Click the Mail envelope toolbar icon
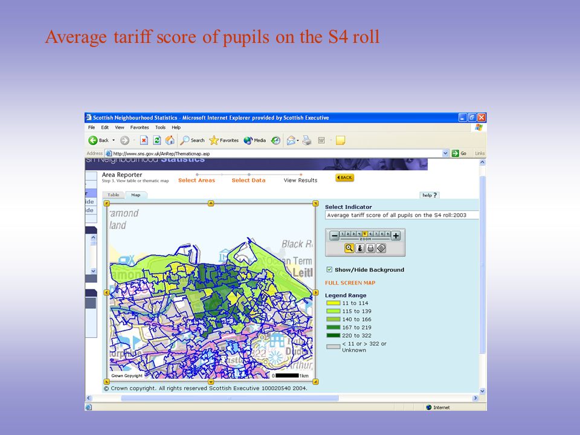 tap(291, 140)
